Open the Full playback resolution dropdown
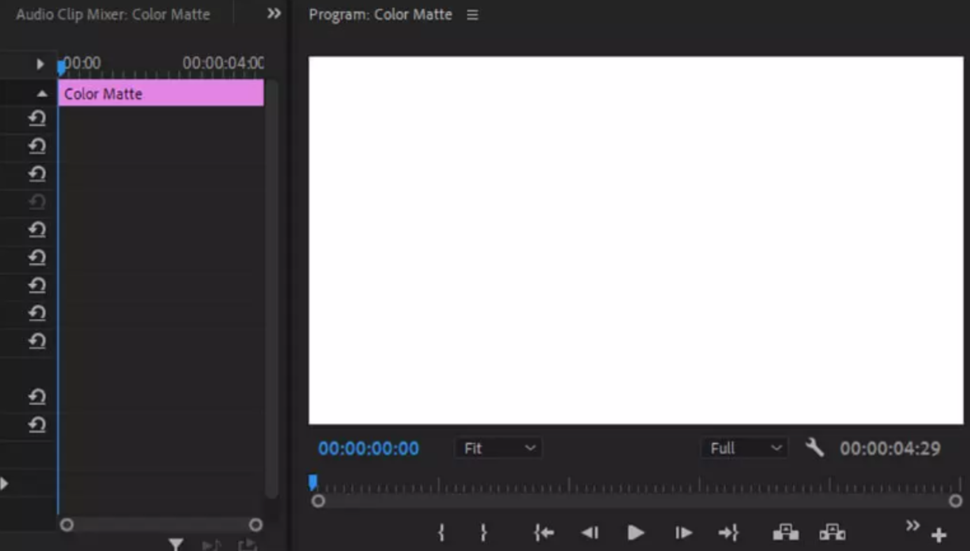The width and height of the screenshot is (970, 551). point(744,448)
